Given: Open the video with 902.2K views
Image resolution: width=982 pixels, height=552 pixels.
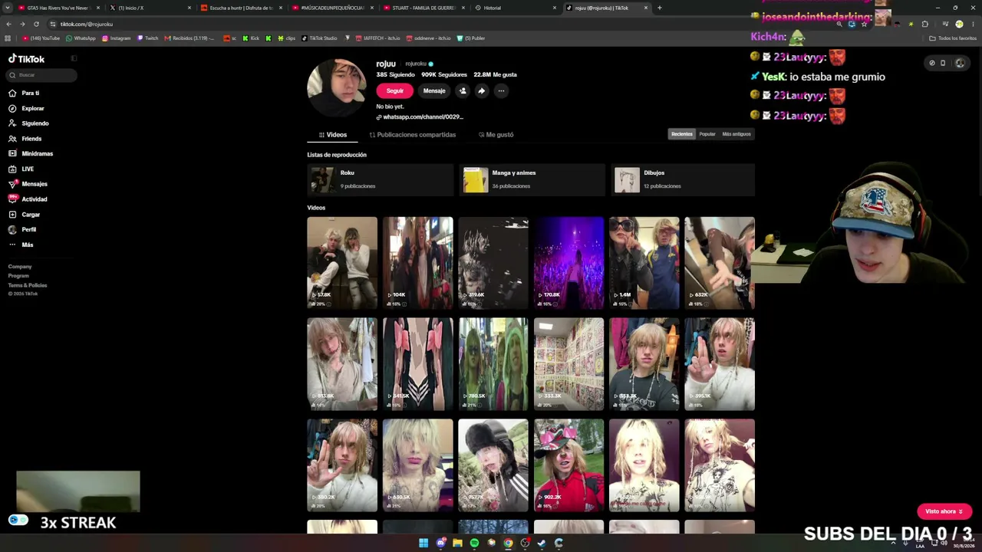Looking at the screenshot, I should click(569, 465).
